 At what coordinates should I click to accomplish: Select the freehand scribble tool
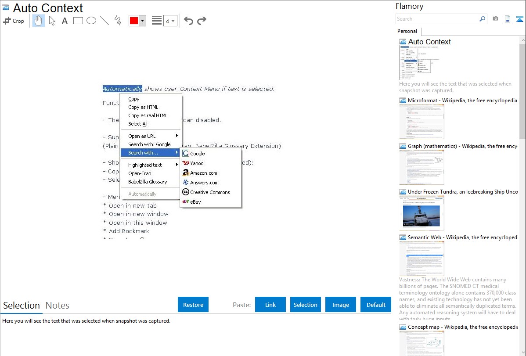(x=118, y=21)
